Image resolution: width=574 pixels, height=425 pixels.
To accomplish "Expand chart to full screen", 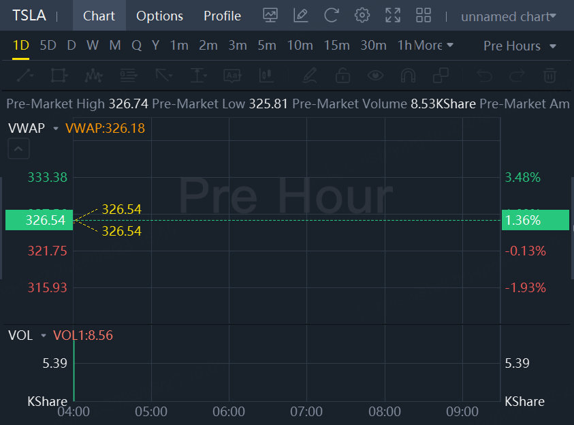I will point(393,16).
